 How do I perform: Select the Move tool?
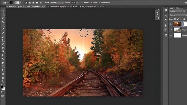click(3, 11)
